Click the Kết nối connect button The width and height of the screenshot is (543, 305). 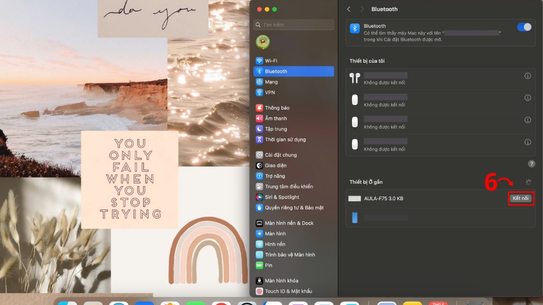520,198
